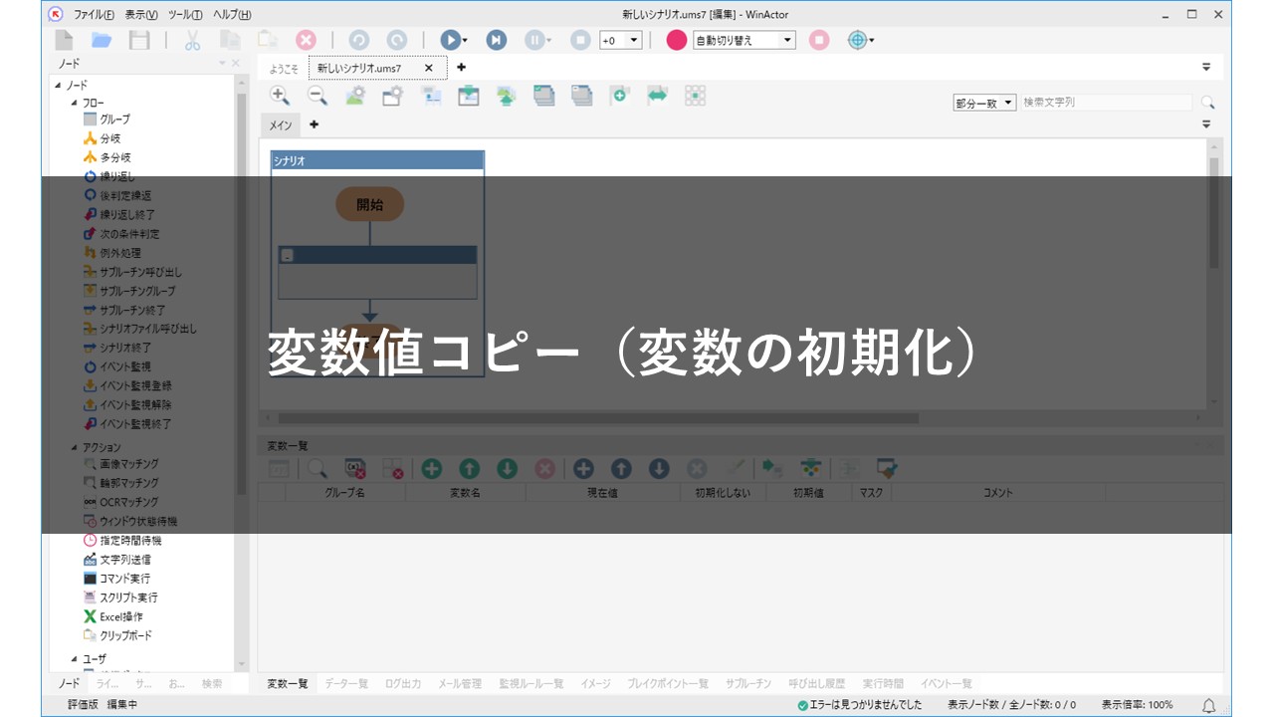Switch to the ようこそ tab
This screenshot has width=1274, height=717.
coord(284,69)
